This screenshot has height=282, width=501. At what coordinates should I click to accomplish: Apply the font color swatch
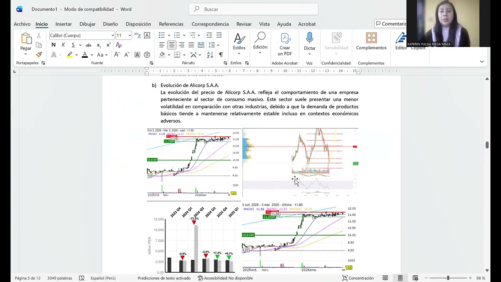[85, 55]
